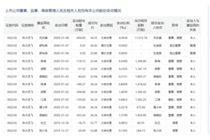Screen dimensions: 210x140
Task: Click the holdings value 1,850.00
Action: tap(141, 115)
